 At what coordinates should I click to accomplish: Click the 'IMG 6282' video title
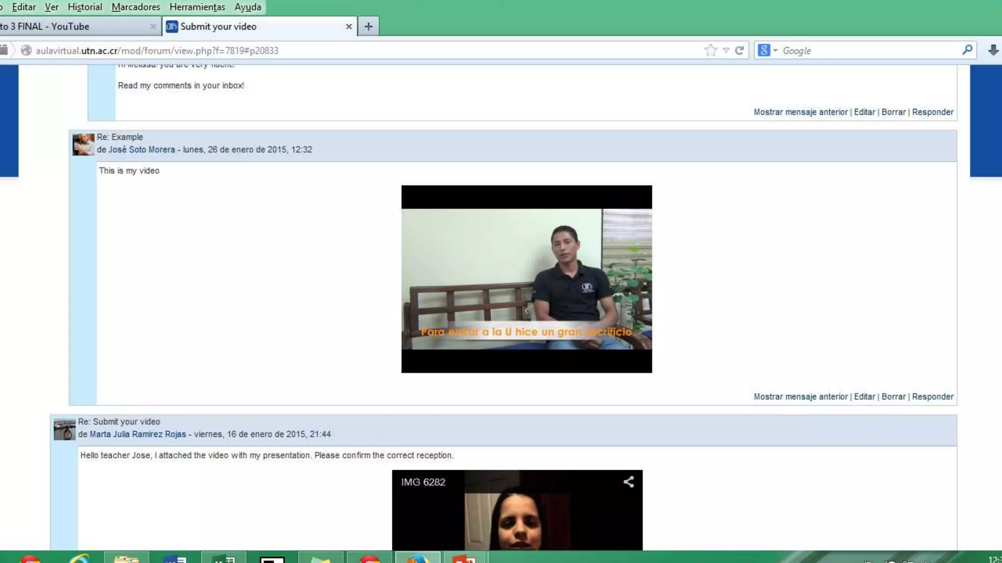pyautogui.click(x=423, y=482)
